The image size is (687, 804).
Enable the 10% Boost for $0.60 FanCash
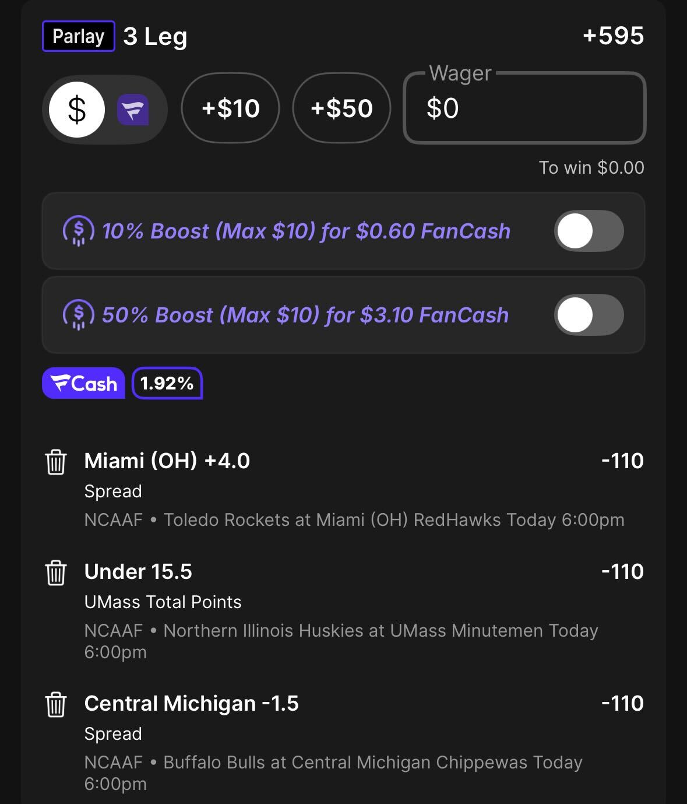click(589, 231)
